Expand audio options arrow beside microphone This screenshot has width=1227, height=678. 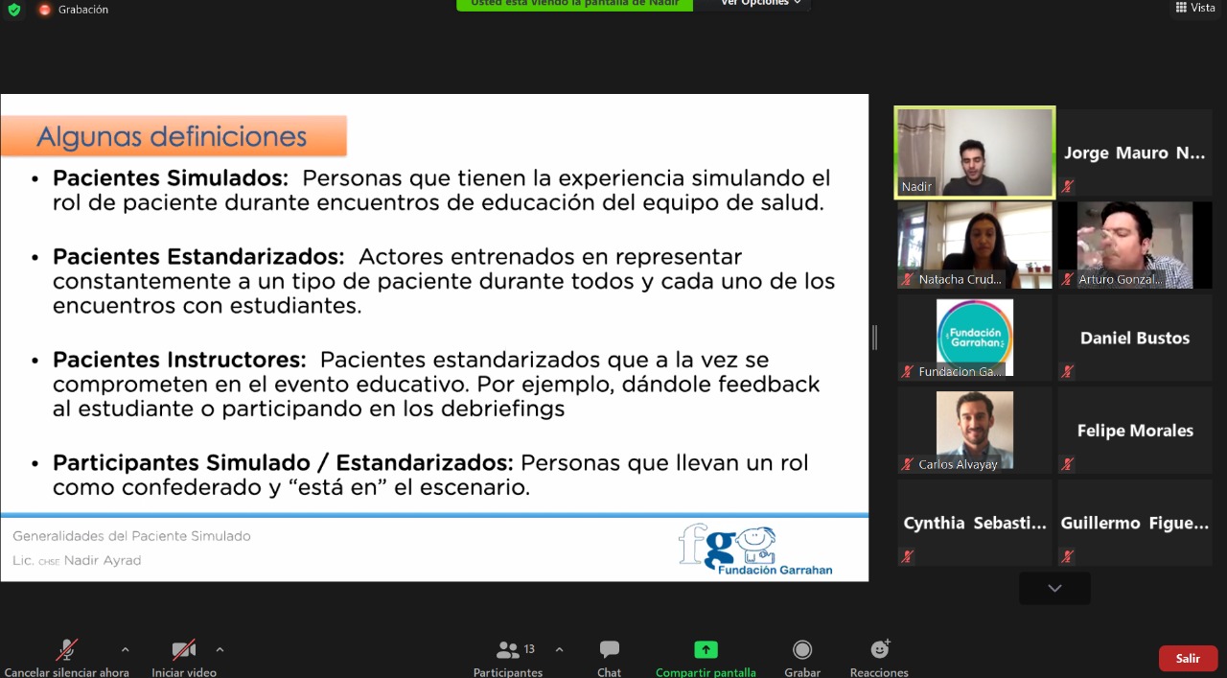pyautogui.click(x=125, y=649)
